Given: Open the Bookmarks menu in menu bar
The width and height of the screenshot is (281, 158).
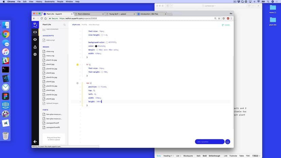Looking at the screenshot, I should coord(50,2).
